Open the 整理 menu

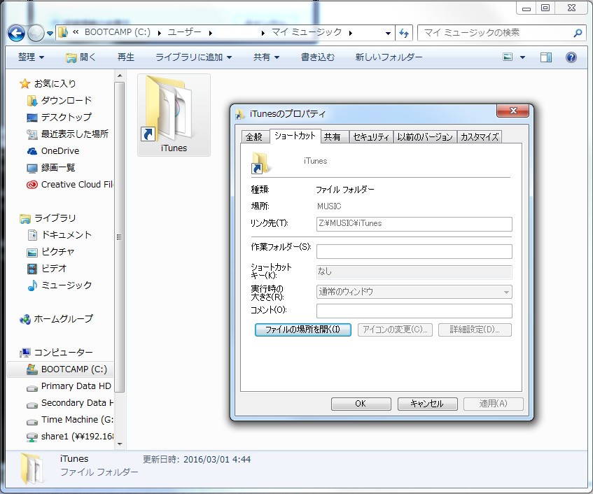point(31,57)
